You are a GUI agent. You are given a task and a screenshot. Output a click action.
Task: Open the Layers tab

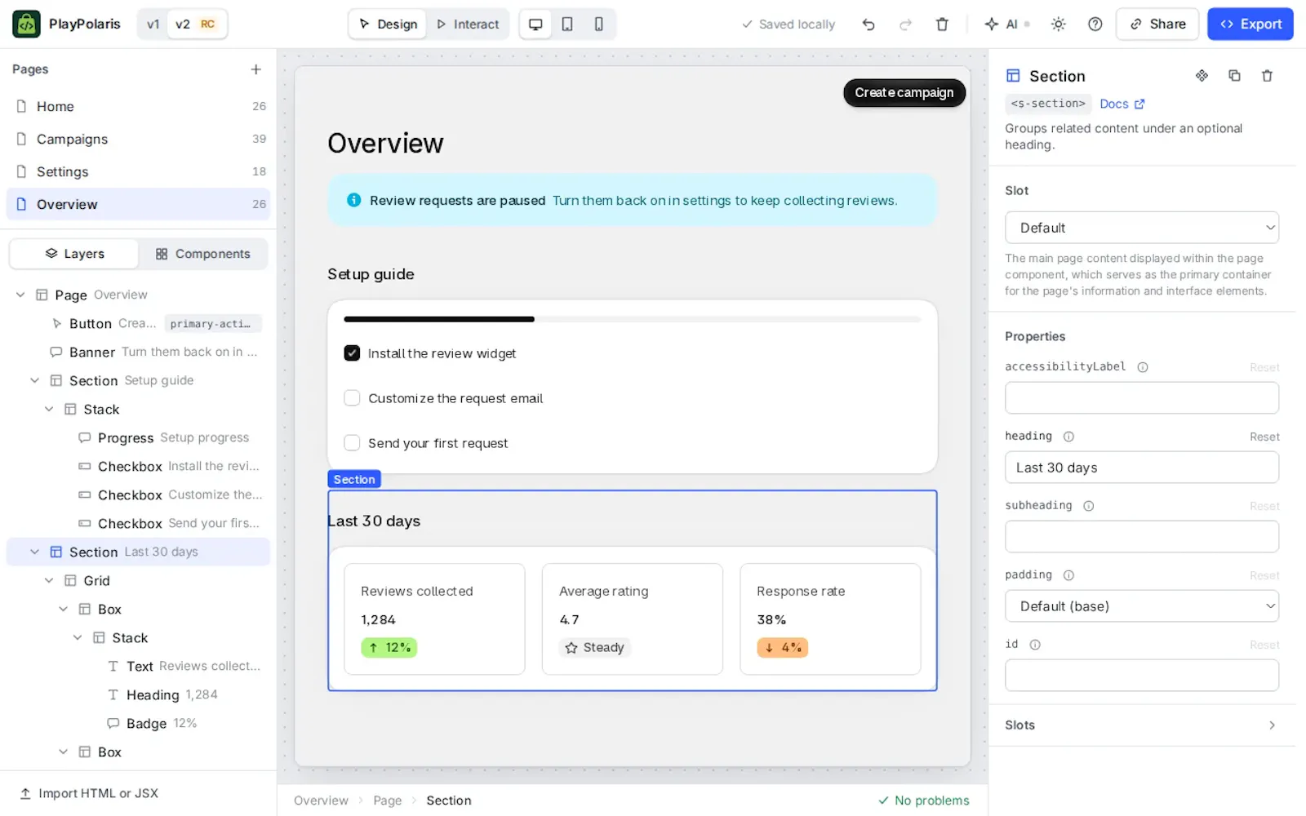click(74, 254)
